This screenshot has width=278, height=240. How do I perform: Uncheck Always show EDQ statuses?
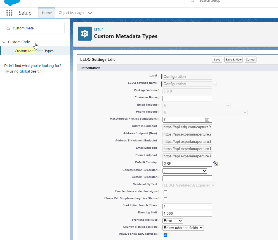pyautogui.click(x=165, y=235)
